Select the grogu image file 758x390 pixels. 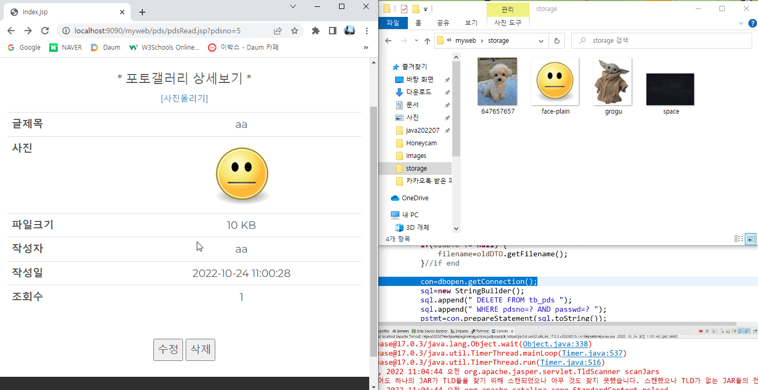613,87
